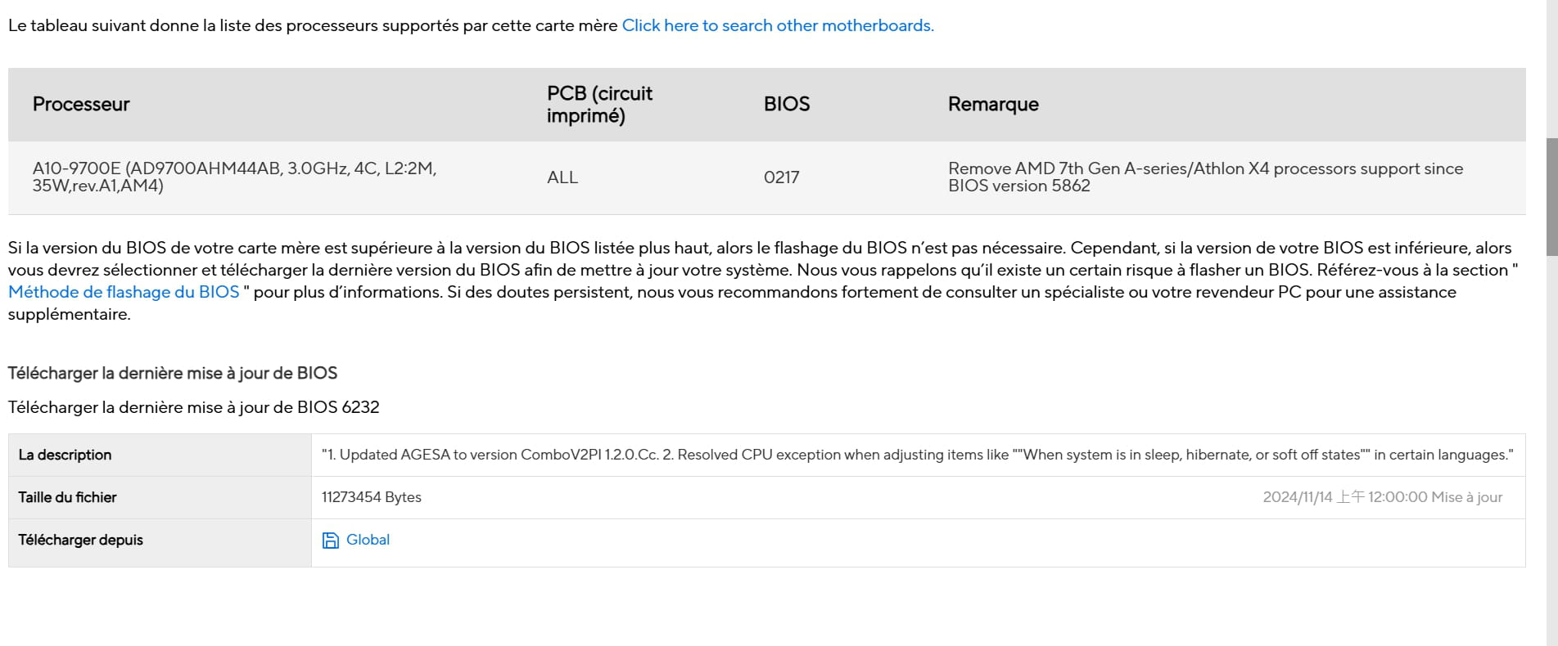The height and width of the screenshot is (646, 1558).
Task: Click the 'PCB (circuit imprimé)' column header
Action: coord(599,105)
